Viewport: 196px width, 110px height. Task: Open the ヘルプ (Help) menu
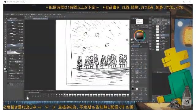tap(59, 14)
